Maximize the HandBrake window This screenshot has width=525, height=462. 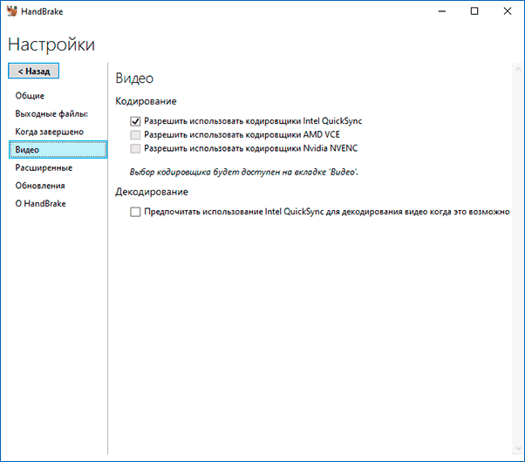[474, 11]
